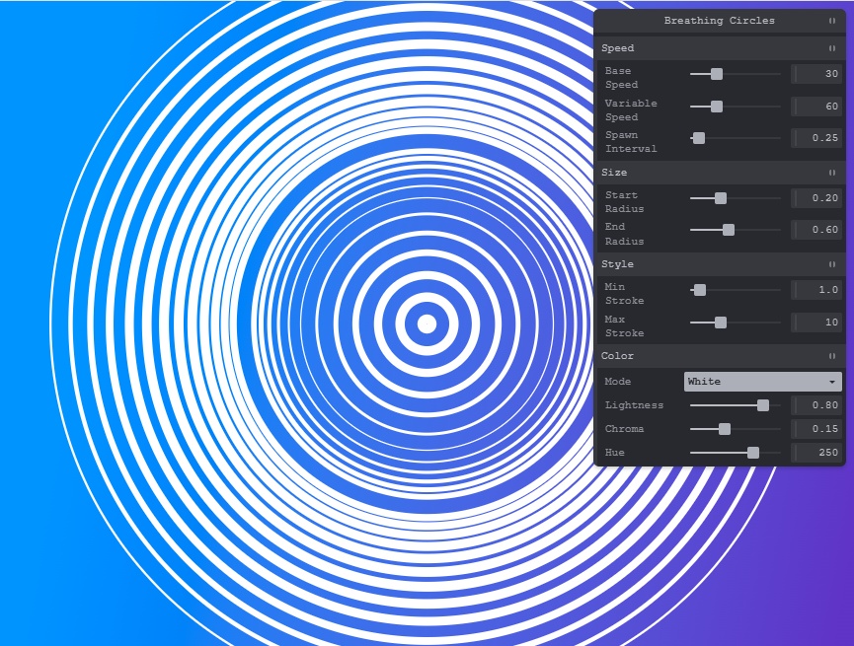The image size is (854, 646).
Task: Collapse the Breathing Circles panel using its title icon
Action: click(x=831, y=21)
